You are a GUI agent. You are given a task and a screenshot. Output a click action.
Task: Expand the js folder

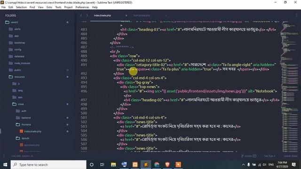pyautogui.click(x=19, y=84)
